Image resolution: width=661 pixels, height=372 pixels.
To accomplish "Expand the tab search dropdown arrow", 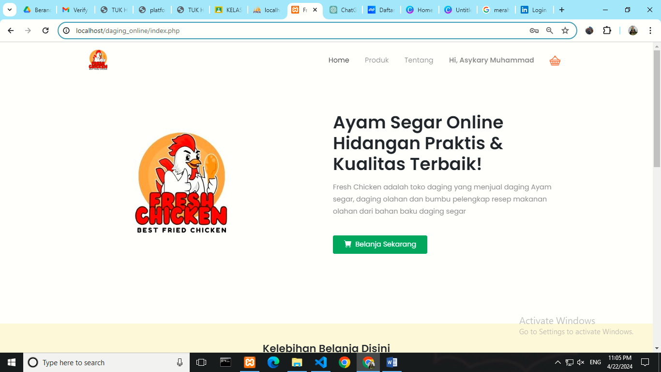I will tap(9, 10).
